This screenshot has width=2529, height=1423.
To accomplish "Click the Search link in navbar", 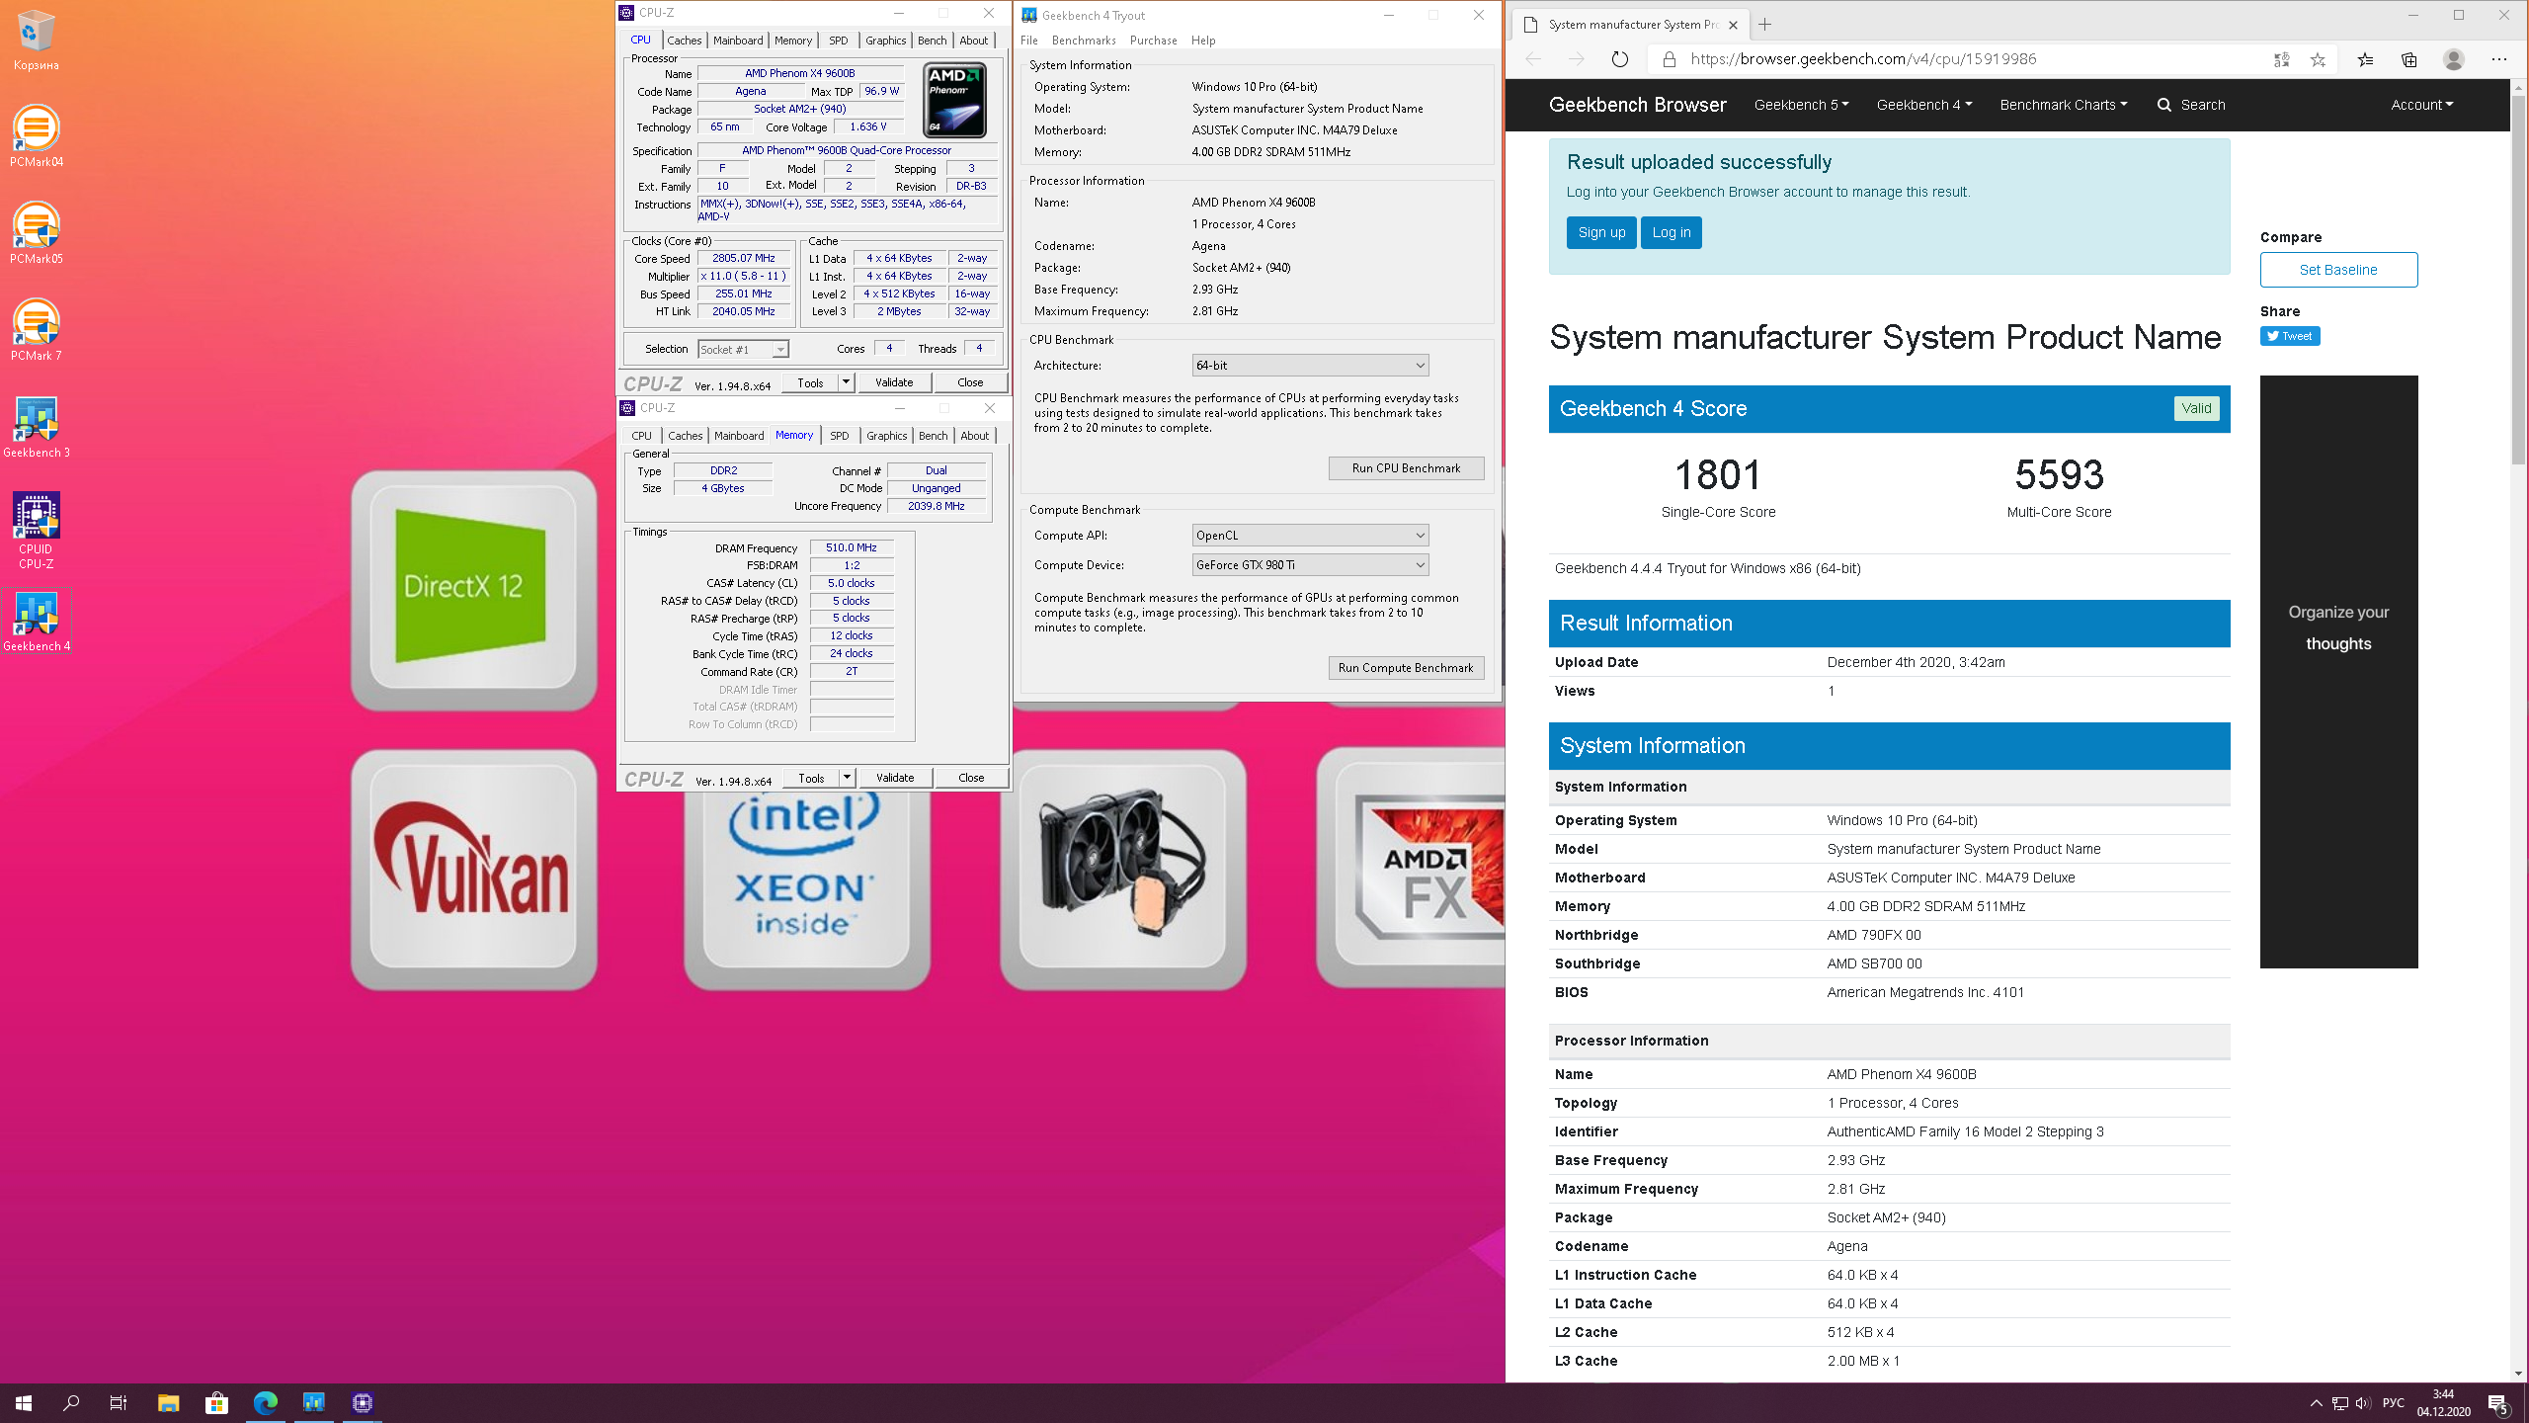I will (2192, 105).
